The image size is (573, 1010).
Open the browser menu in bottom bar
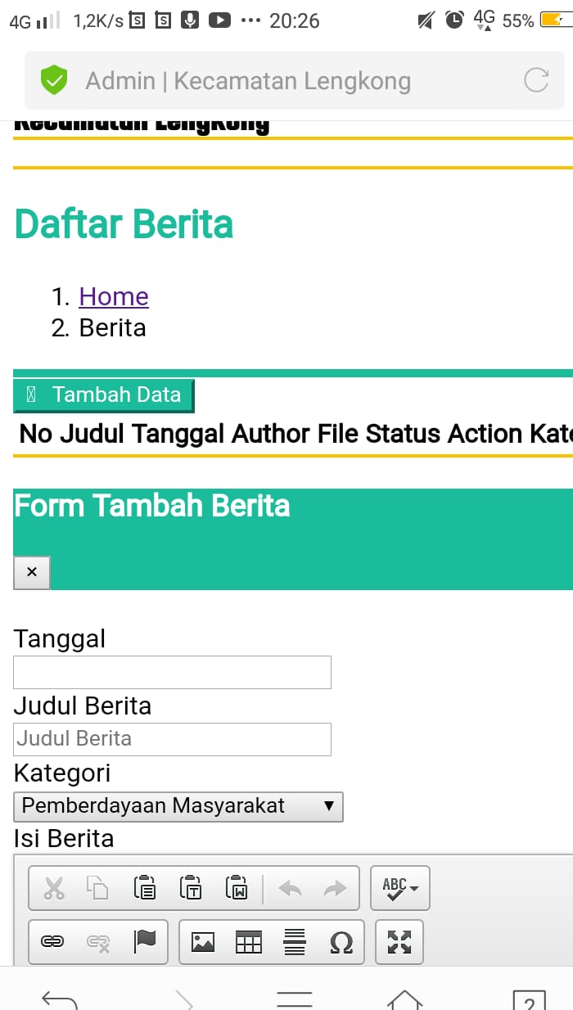[295, 997]
